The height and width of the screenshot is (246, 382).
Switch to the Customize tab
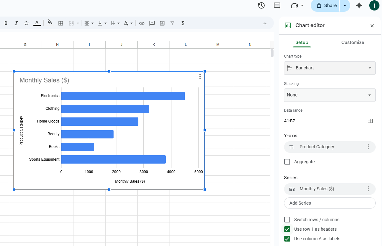(352, 42)
